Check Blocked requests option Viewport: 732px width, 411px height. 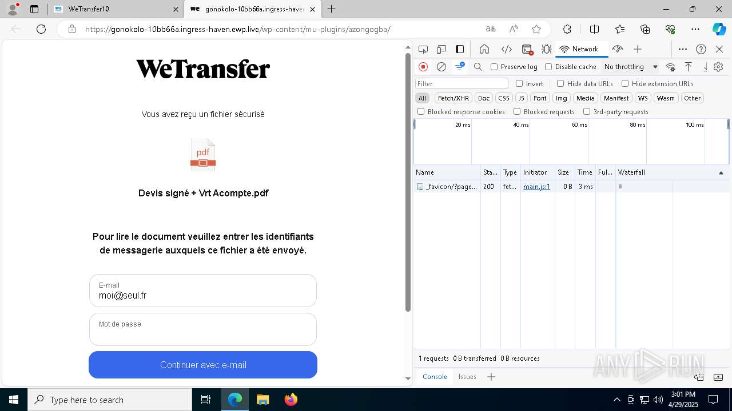517,112
